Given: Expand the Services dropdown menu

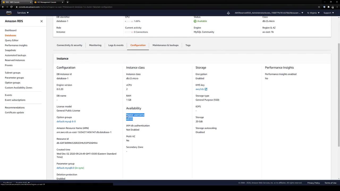Looking at the screenshot, I should [x=23, y=13].
